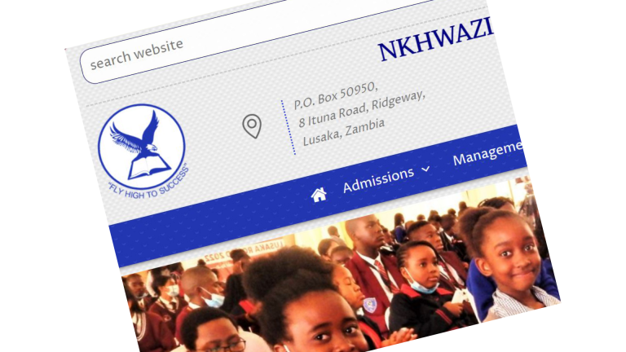626x352 pixels.
Task: Click the location pin icon
Action: coord(252,126)
